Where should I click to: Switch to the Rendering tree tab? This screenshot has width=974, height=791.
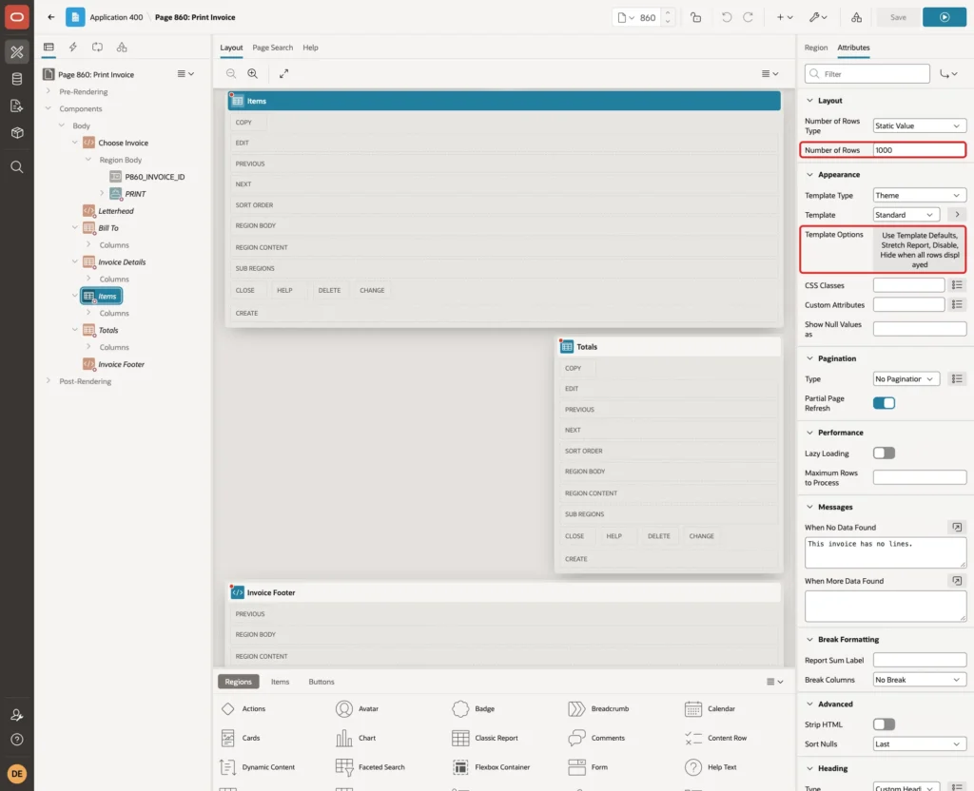coord(49,48)
